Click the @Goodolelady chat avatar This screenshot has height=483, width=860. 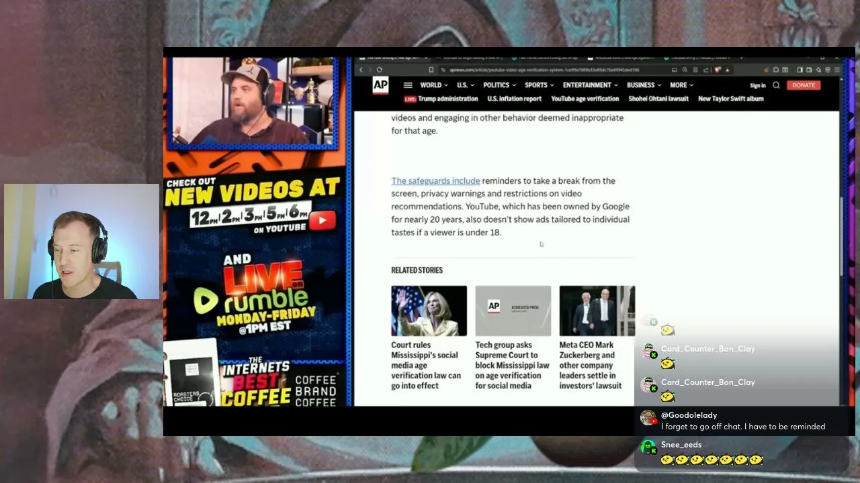tap(648, 418)
